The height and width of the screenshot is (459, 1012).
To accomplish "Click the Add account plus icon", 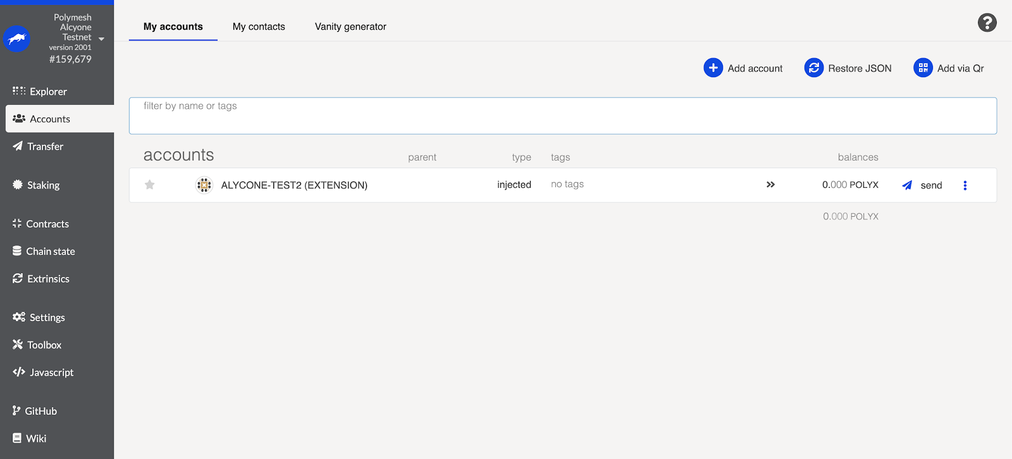I will (x=713, y=68).
